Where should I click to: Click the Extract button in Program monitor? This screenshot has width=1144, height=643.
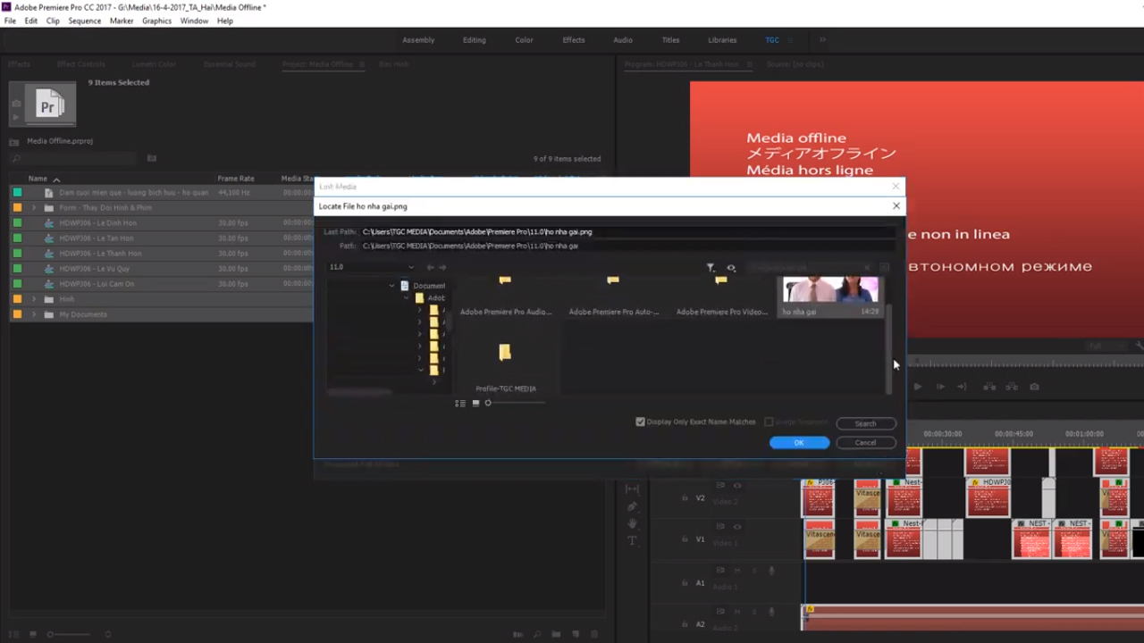click(1012, 387)
